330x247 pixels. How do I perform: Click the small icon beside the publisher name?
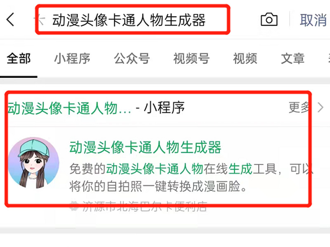click(x=74, y=206)
